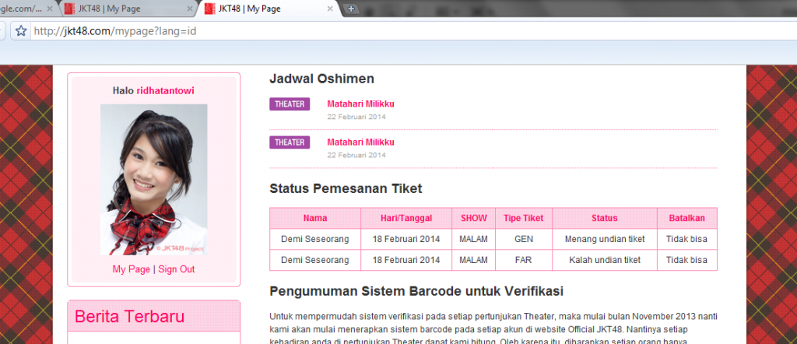Click Tidak bisa in the GEN row
The image size is (797, 344).
click(686, 240)
